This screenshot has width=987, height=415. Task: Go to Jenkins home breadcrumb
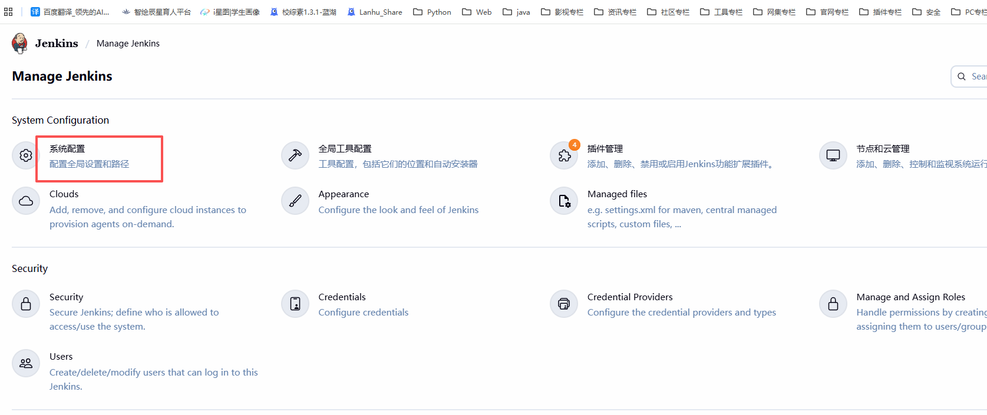[x=57, y=44]
